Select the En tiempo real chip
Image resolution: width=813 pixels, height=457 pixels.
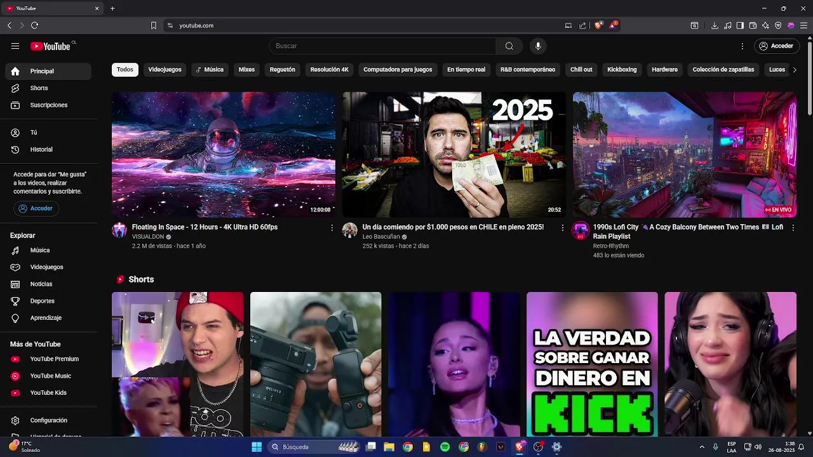click(x=466, y=70)
